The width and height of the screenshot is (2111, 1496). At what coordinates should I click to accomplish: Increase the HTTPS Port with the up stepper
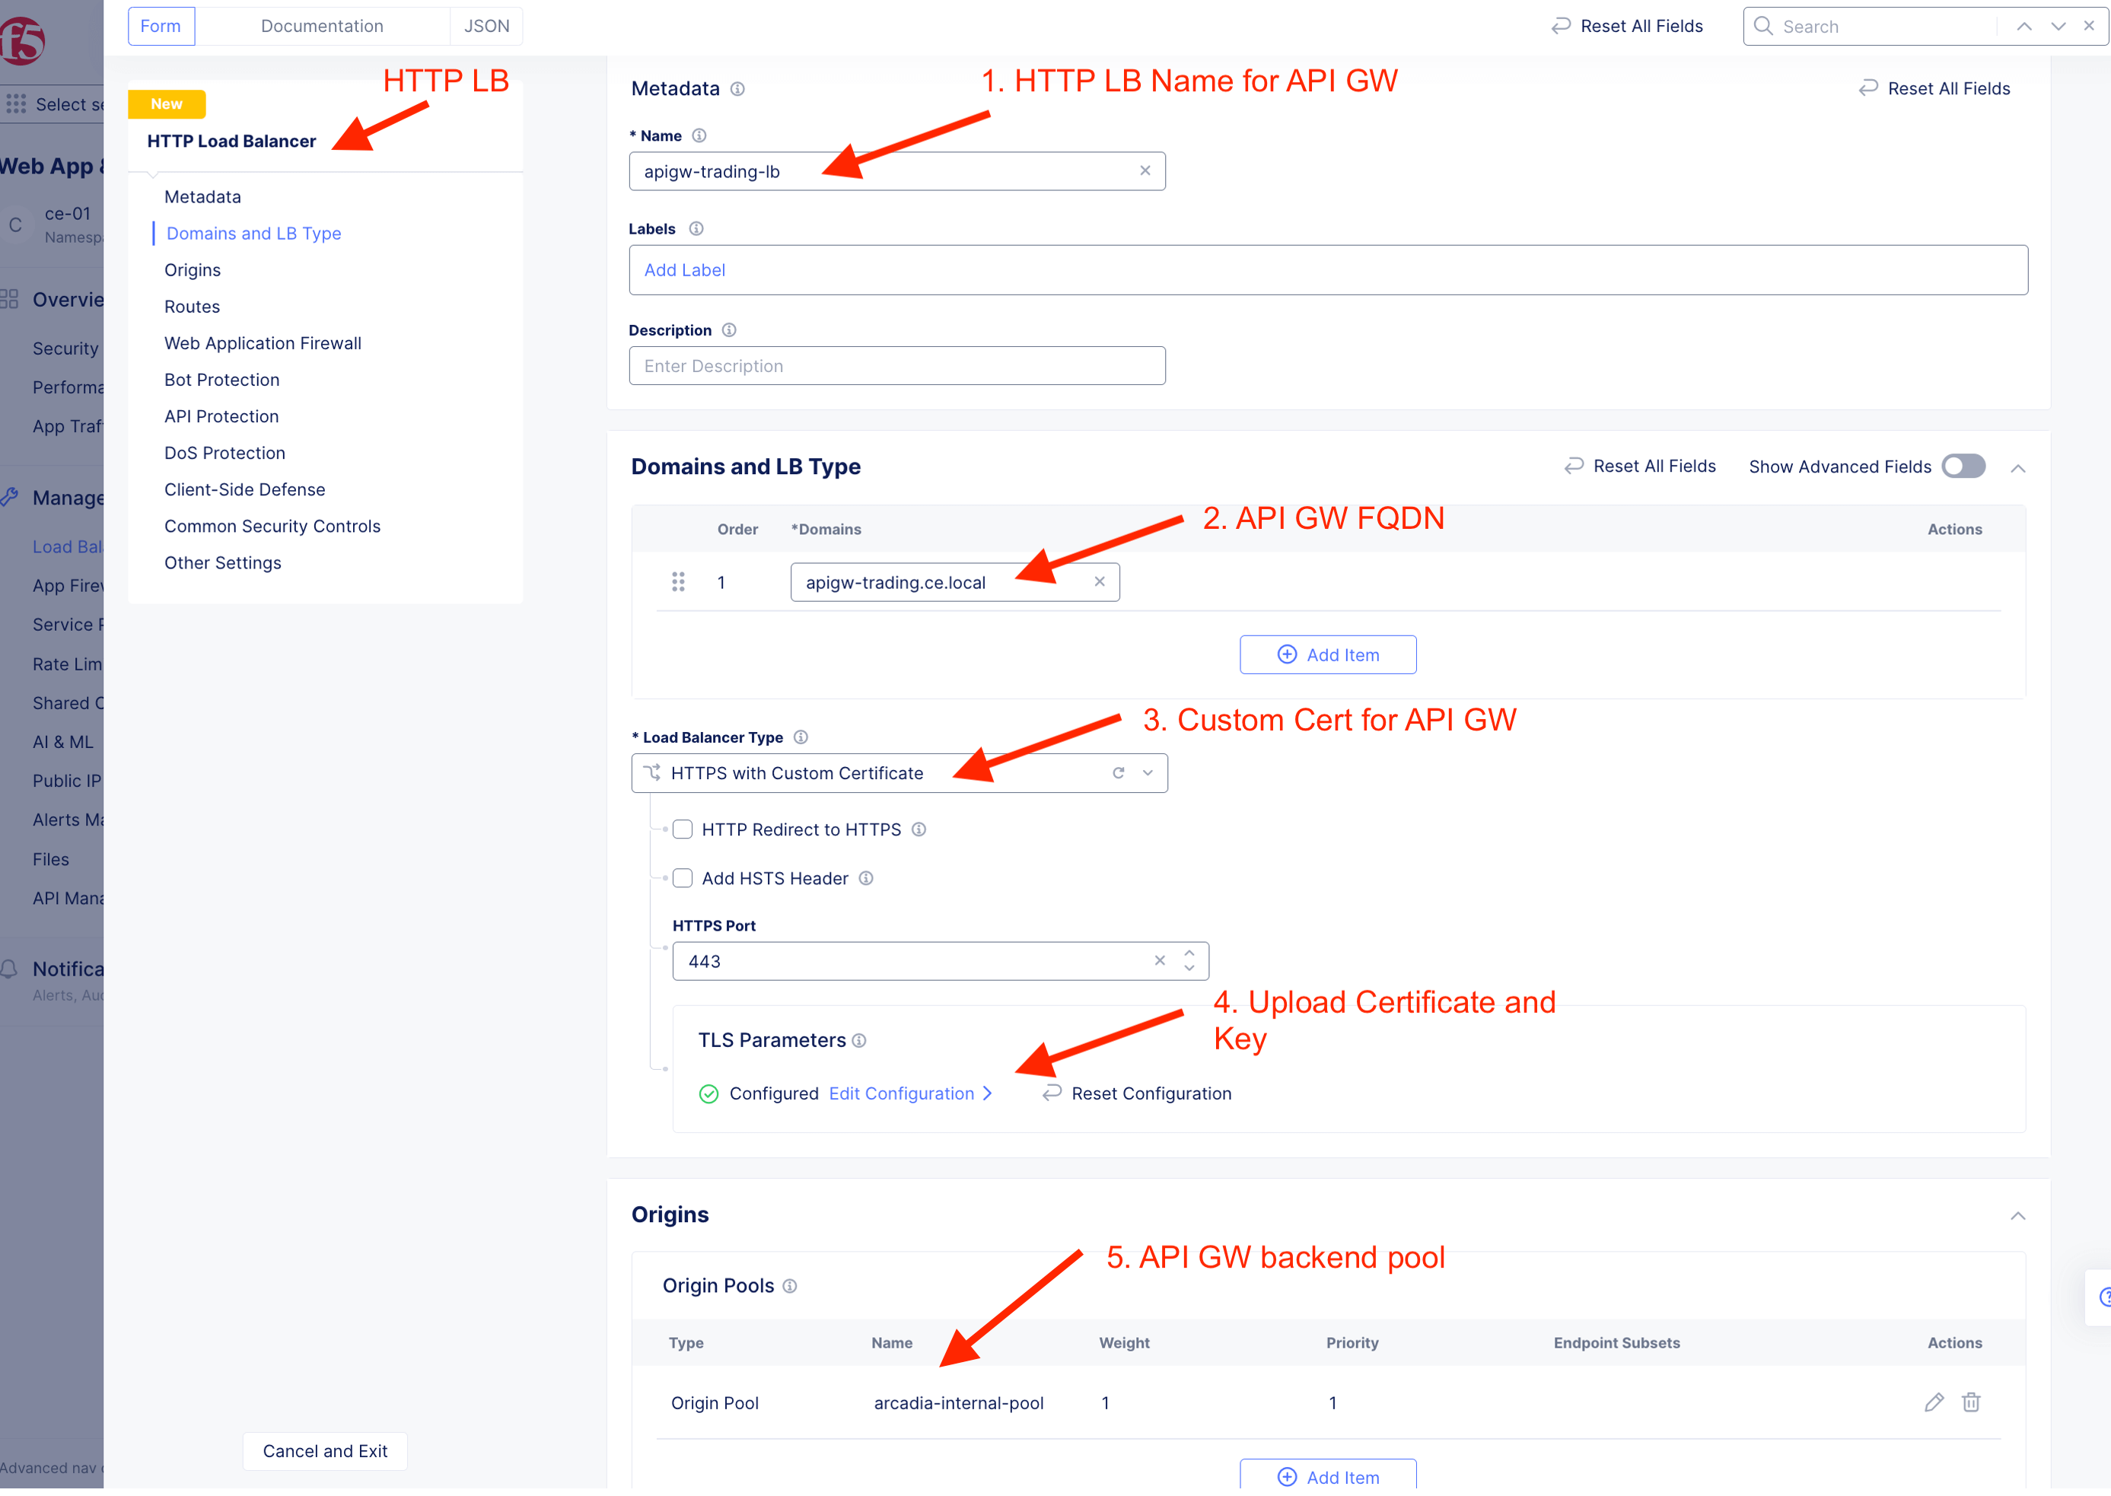[1189, 953]
